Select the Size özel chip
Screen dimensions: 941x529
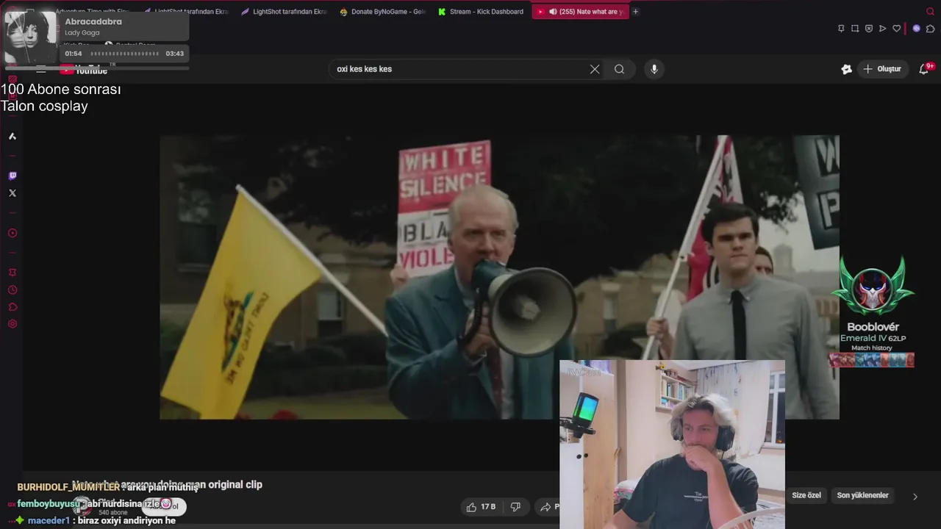pos(806,495)
